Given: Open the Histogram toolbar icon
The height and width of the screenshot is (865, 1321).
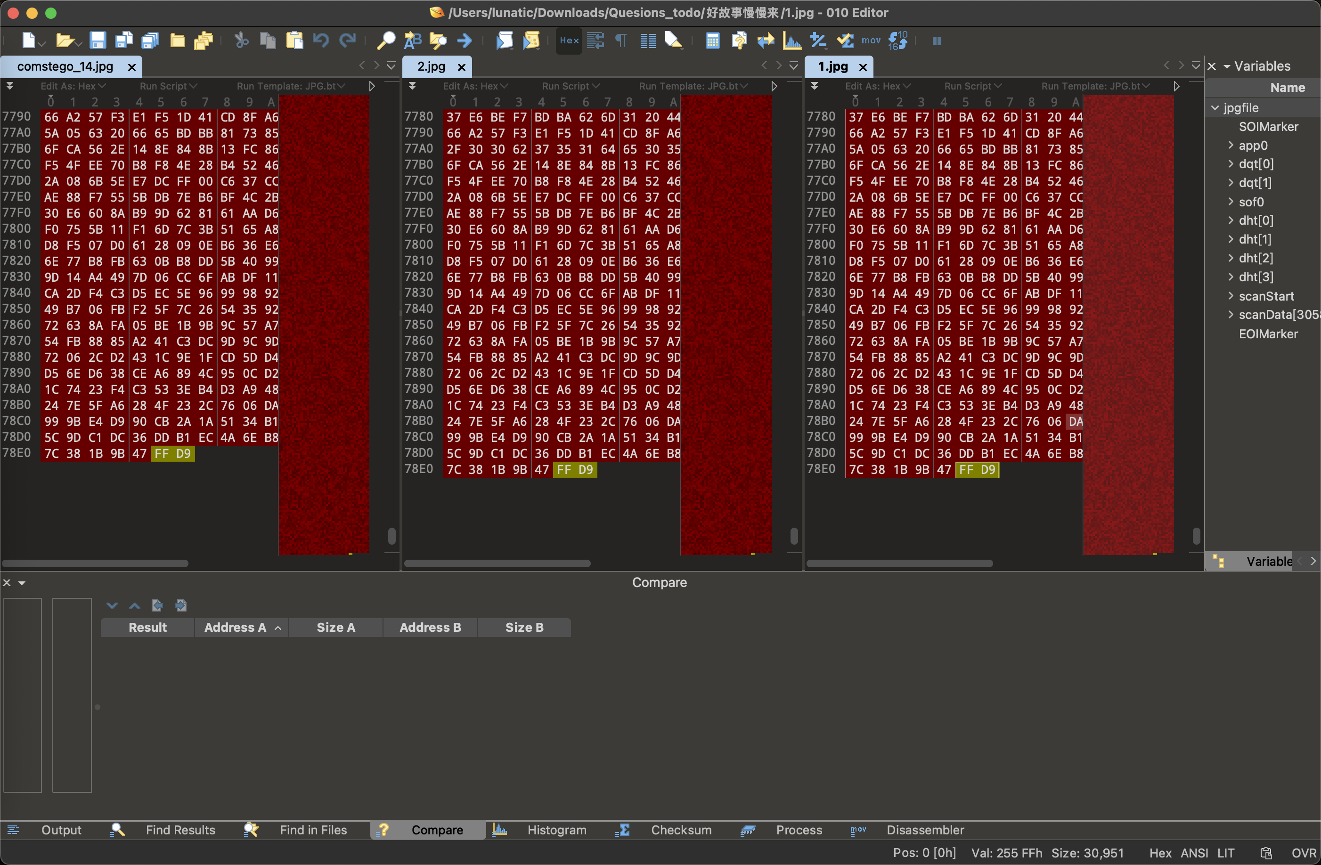Looking at the screenshot, I should pyautogui.click(x=791, y=41).
